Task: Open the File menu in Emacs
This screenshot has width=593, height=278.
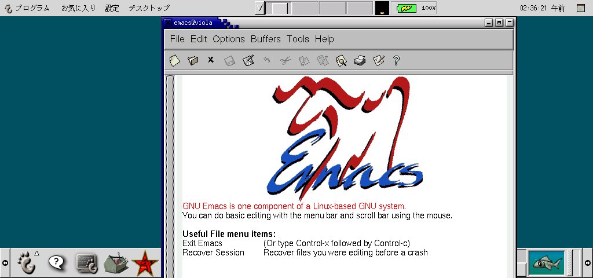Action: [177, 39]
